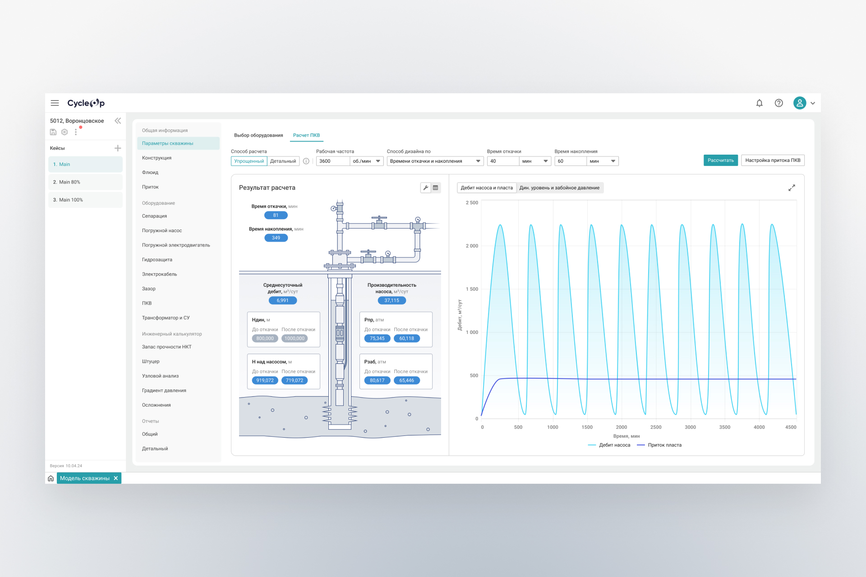Open the hamburger menu
The height and width of the screenshot is (577, 866).
[x=55, y=103]
